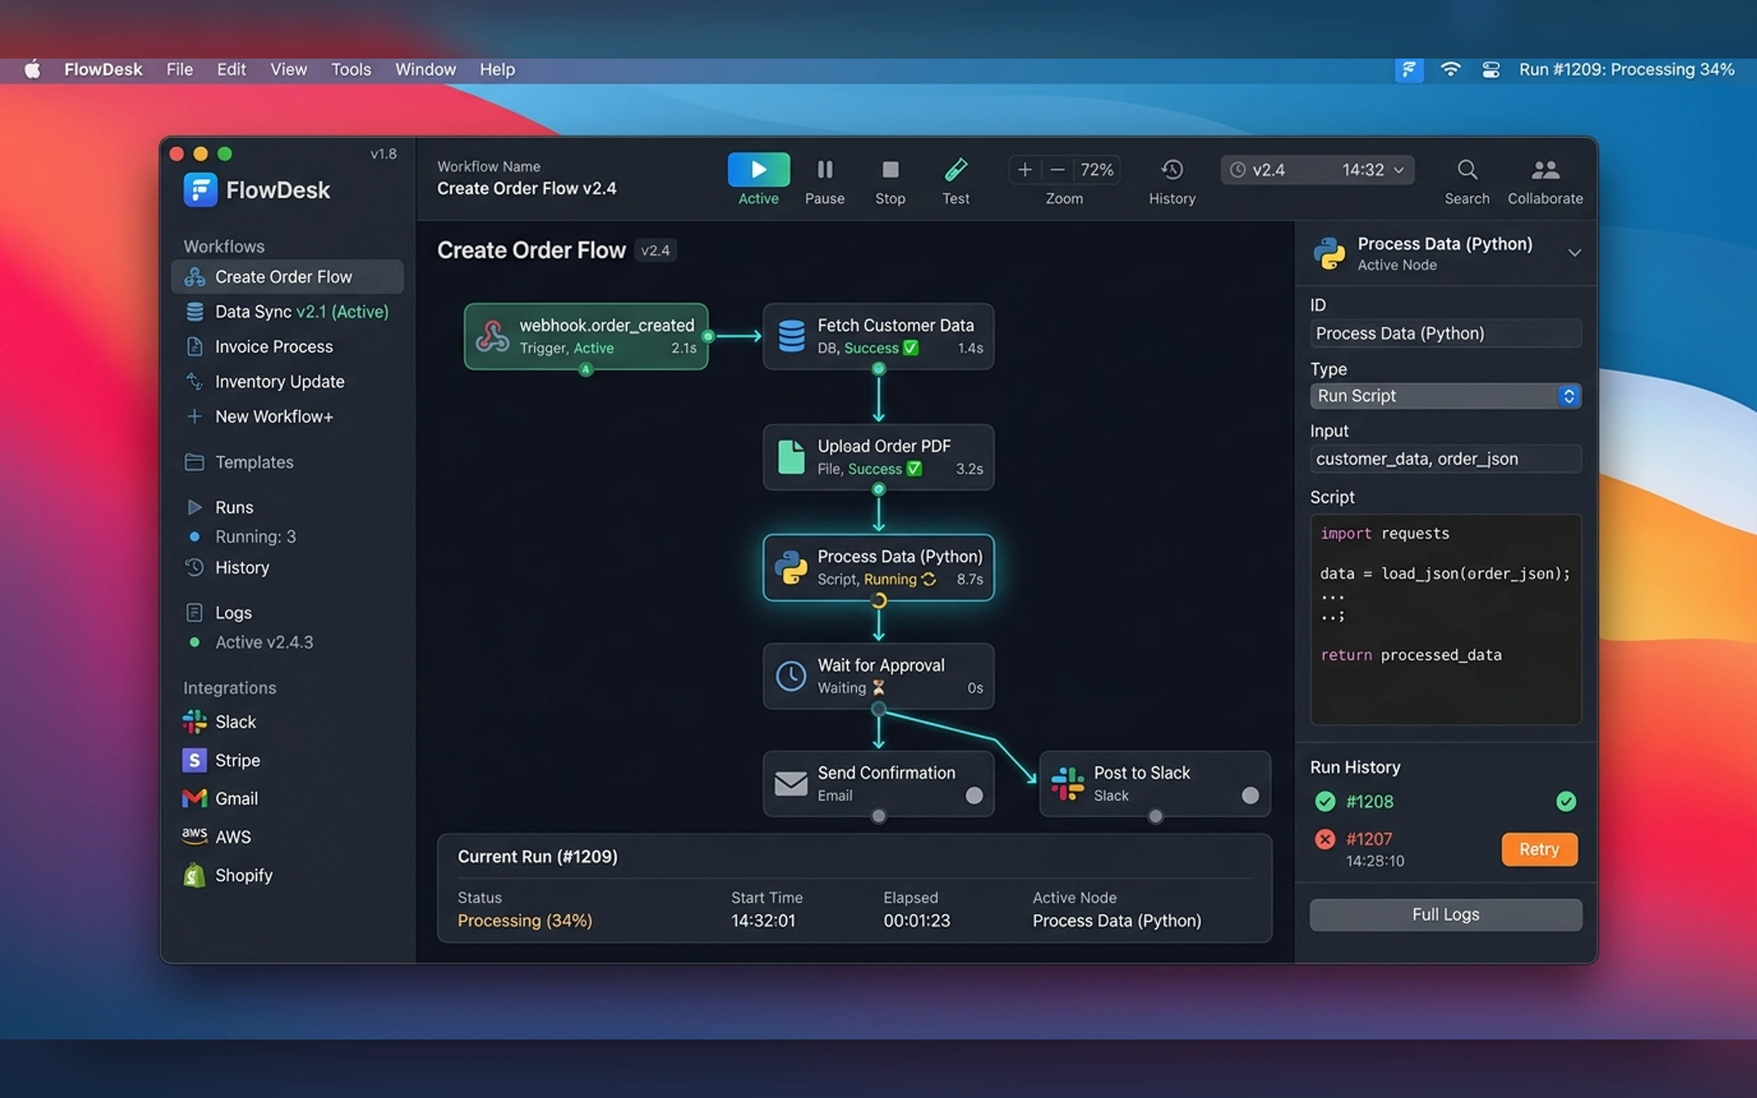1757x1098 pixels.
Task: Select the Send Confirmation envelope icon
Action: pyautogui.click(x=791, y=783)
